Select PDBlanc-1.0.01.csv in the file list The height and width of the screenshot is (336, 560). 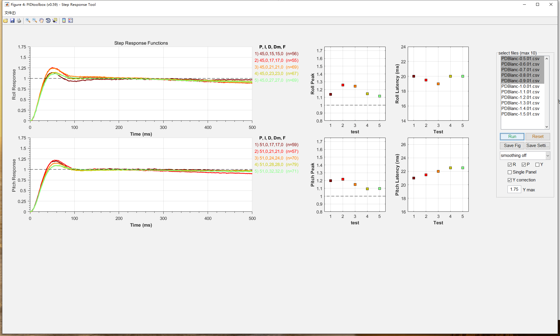pos(523,86)
